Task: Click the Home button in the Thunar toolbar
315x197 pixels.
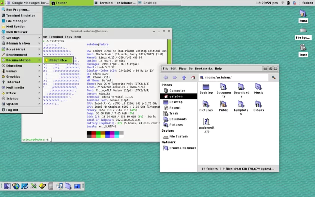Action: [193, 77]
